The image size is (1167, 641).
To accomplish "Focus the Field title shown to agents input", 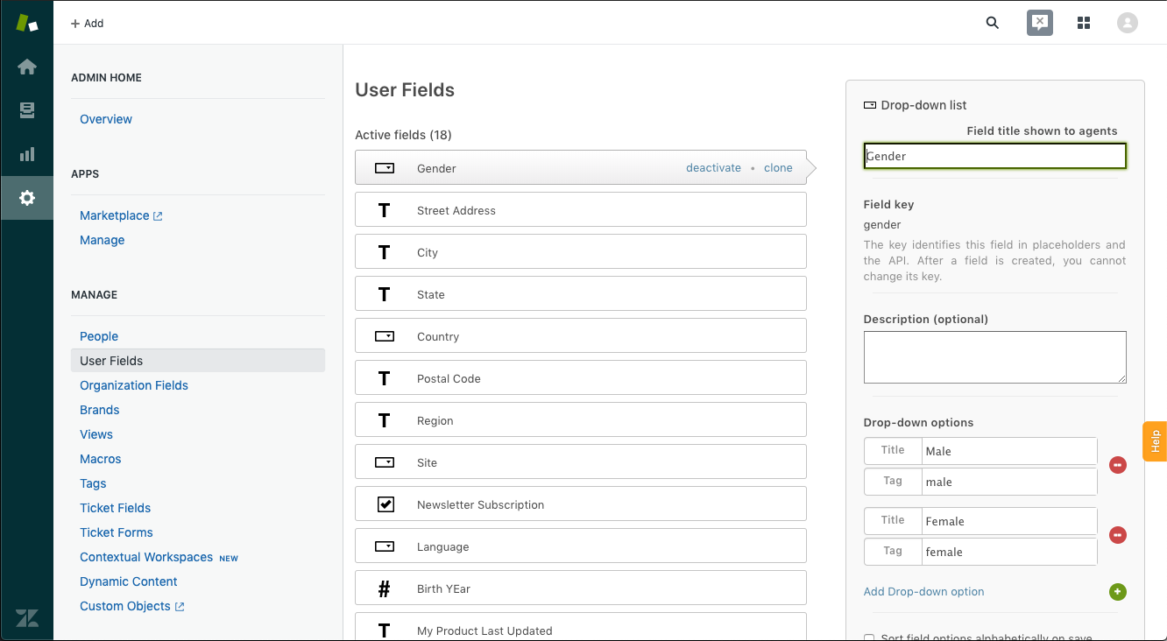I will (x=994, y=155).
